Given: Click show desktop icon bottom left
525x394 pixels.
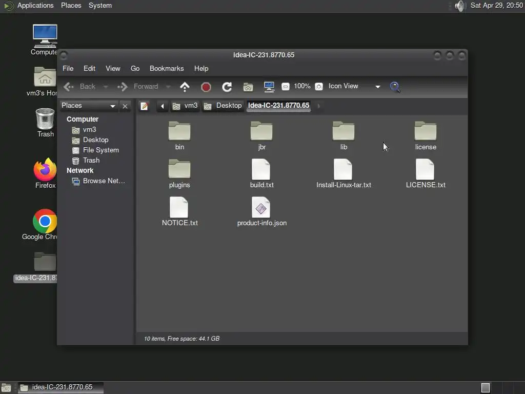Looking at the screenshot, I should [6, 388].
